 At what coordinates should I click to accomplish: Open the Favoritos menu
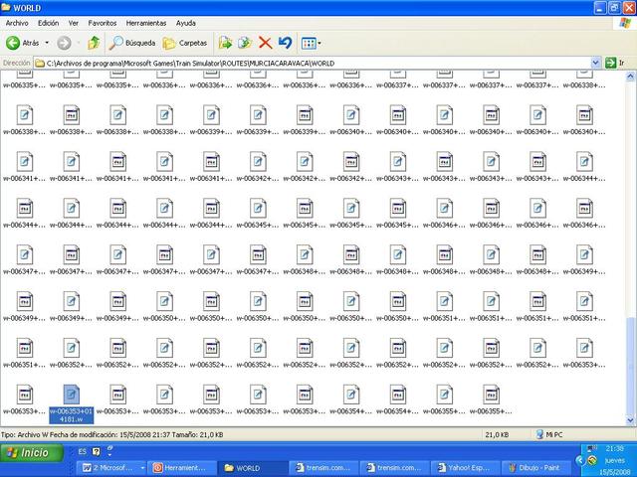(x=103, y=22)
